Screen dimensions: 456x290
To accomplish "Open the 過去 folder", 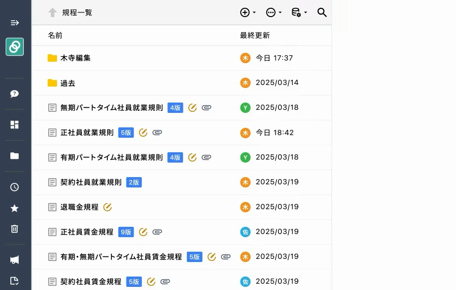I will click(67, 83).
